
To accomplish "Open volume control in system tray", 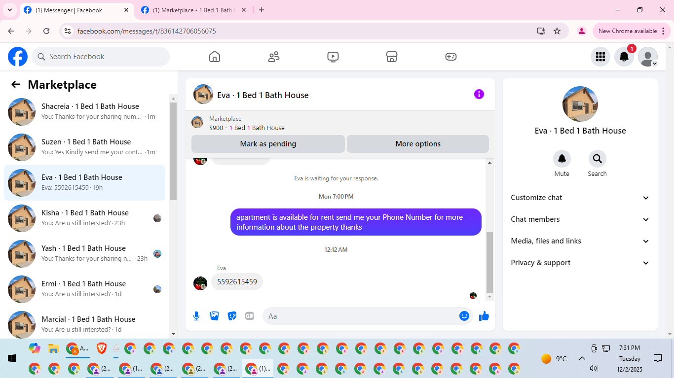I will (594, 368).
